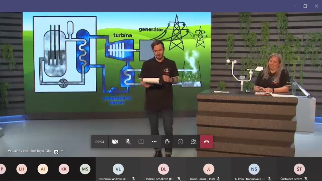Viewport: 322px width, 181px height.
Task: Select Nikola Strapinová's NS avatar
Action: point(254,169)
